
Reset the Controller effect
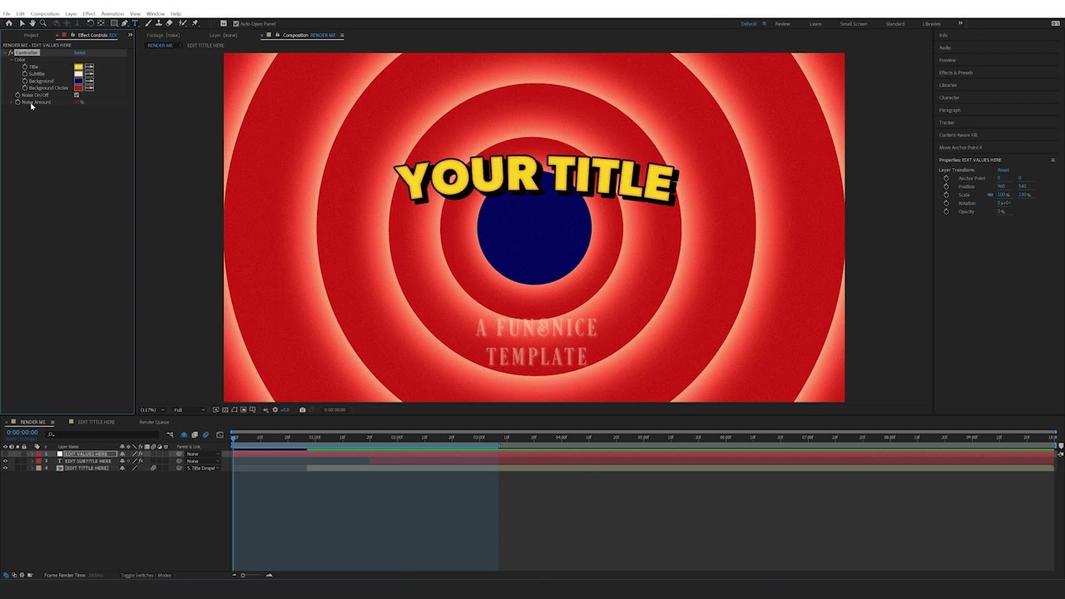coord(80,52)
